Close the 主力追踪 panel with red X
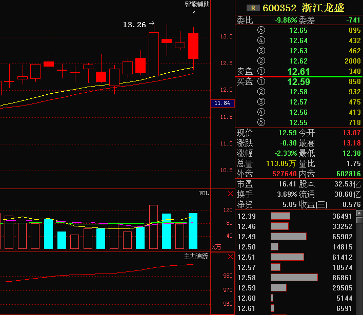 [x=230, y=256]
